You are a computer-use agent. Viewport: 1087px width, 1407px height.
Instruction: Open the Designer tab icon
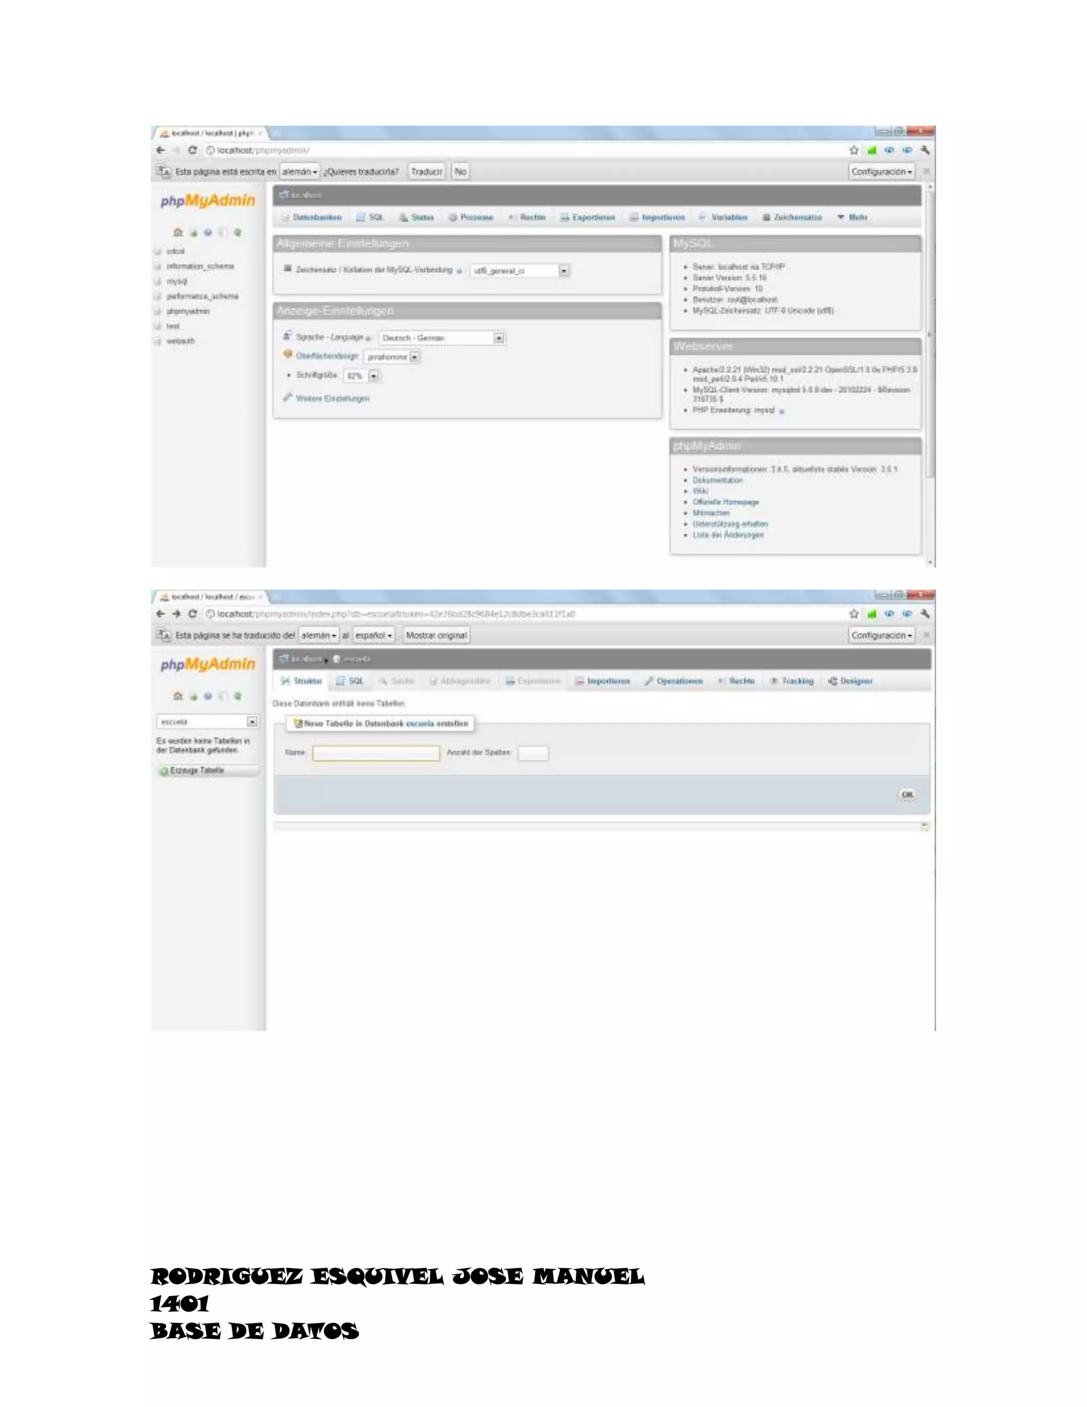click(x=833, y=681)
